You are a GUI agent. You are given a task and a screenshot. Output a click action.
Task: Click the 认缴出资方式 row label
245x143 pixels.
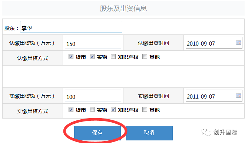[x=33, y=58]
